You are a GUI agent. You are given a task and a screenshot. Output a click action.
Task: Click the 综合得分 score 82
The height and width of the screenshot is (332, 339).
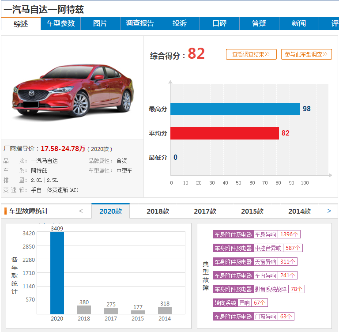point(196,53)
